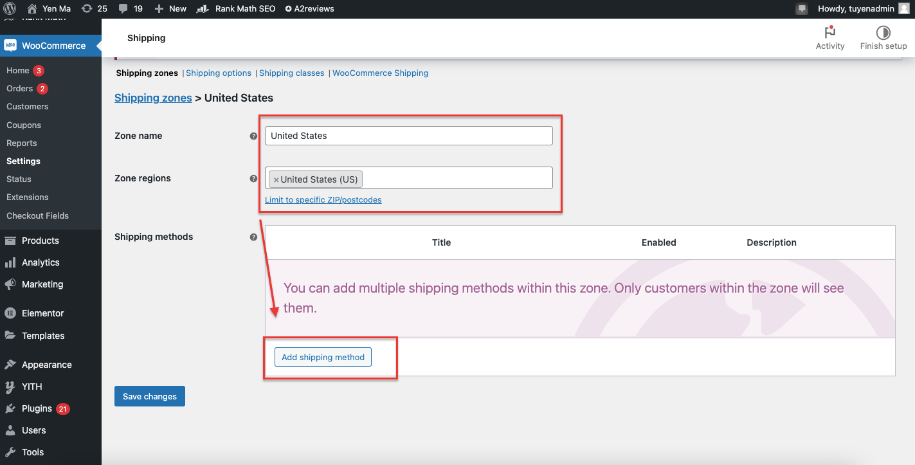Click the Appearance brush icon
The image size is (915, 465).
[x=10, y=365]
